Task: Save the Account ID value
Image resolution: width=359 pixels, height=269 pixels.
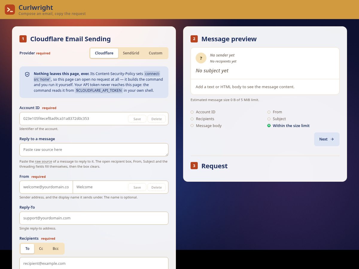Action: [137, 119]
